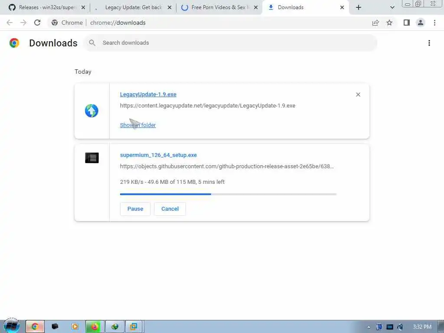Open the orange squares taskbar app
Screen dimensions: 444x333
click(134, 327)
